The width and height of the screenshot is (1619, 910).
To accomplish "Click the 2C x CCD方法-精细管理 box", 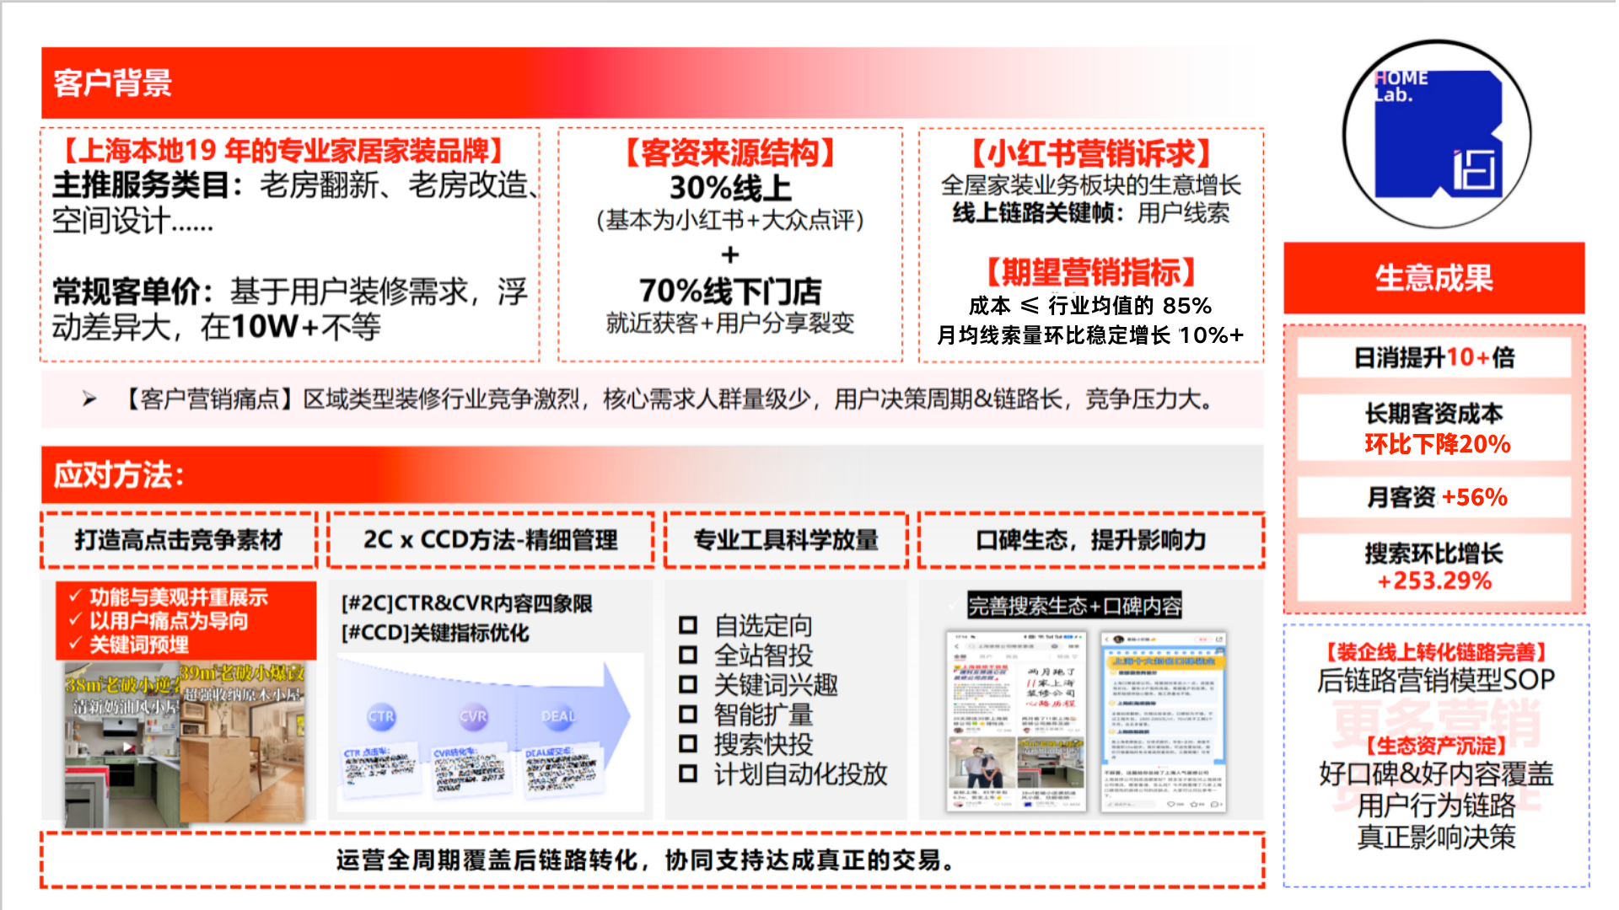I will pyautogui.click(x=491, y=540).
